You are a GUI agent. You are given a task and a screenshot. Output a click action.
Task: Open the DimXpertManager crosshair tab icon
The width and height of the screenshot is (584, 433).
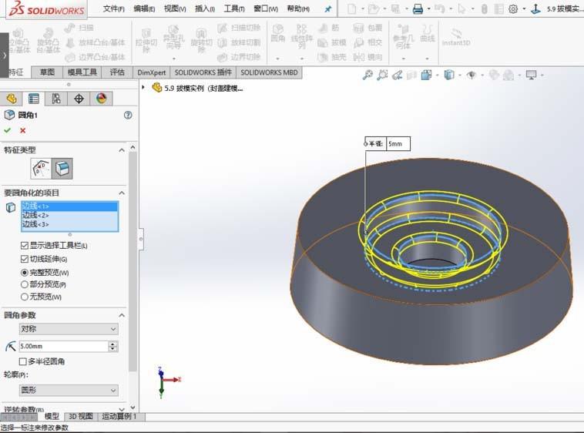pyautogui.click(x=79, y=99)
